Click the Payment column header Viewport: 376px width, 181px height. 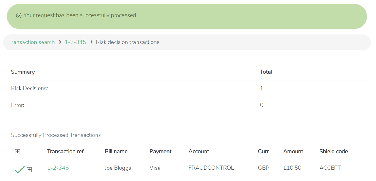[160, 151]
